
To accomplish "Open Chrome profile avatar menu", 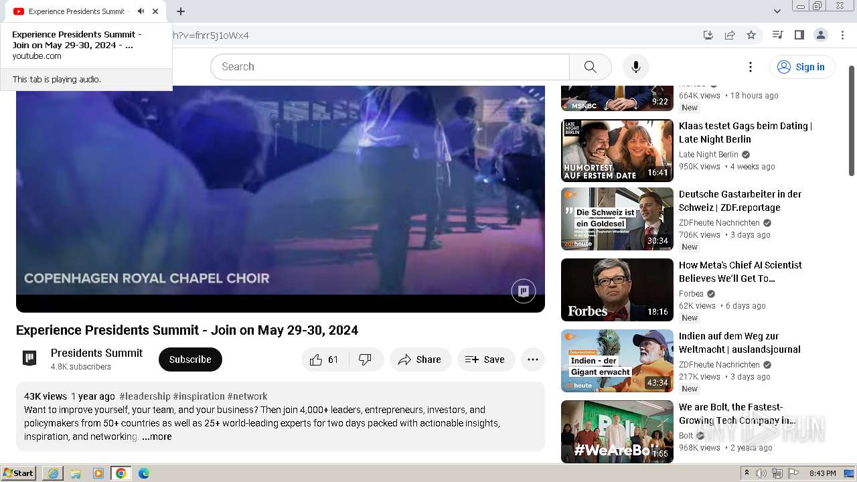I will [820, 35].
